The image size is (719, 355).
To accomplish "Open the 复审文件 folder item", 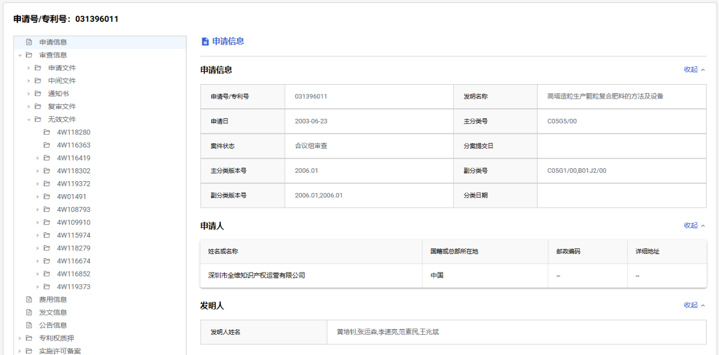I will (x=62, y=107).
